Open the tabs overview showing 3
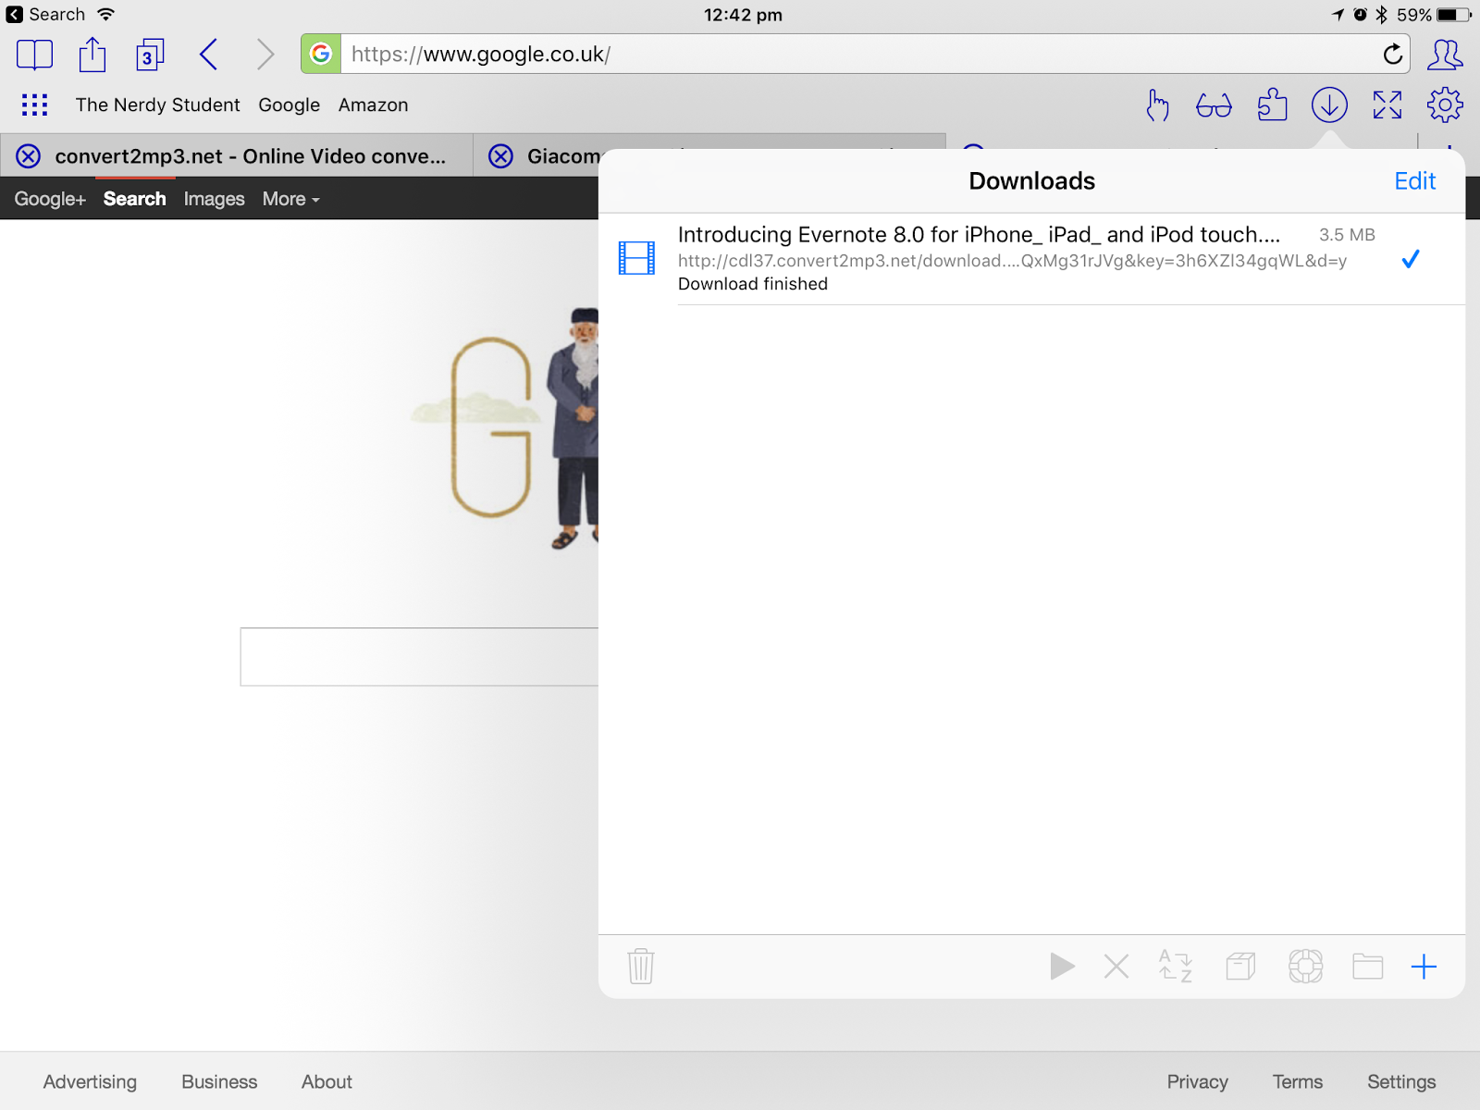The height and width of the screenshot is (1110, 1480). pos(150,55)
